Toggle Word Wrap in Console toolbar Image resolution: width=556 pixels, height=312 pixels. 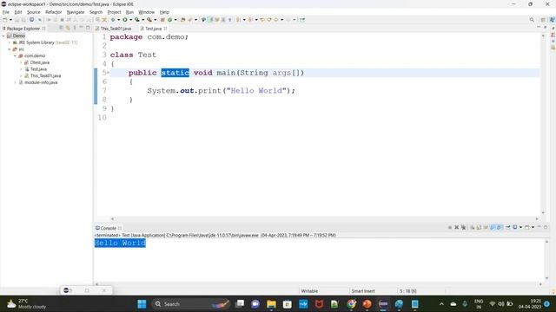[486, 227]
